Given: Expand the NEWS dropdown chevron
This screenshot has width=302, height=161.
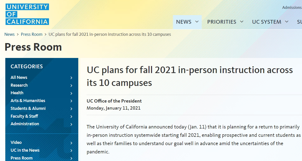Looking at the screenshot, I should tap(197, 22).
